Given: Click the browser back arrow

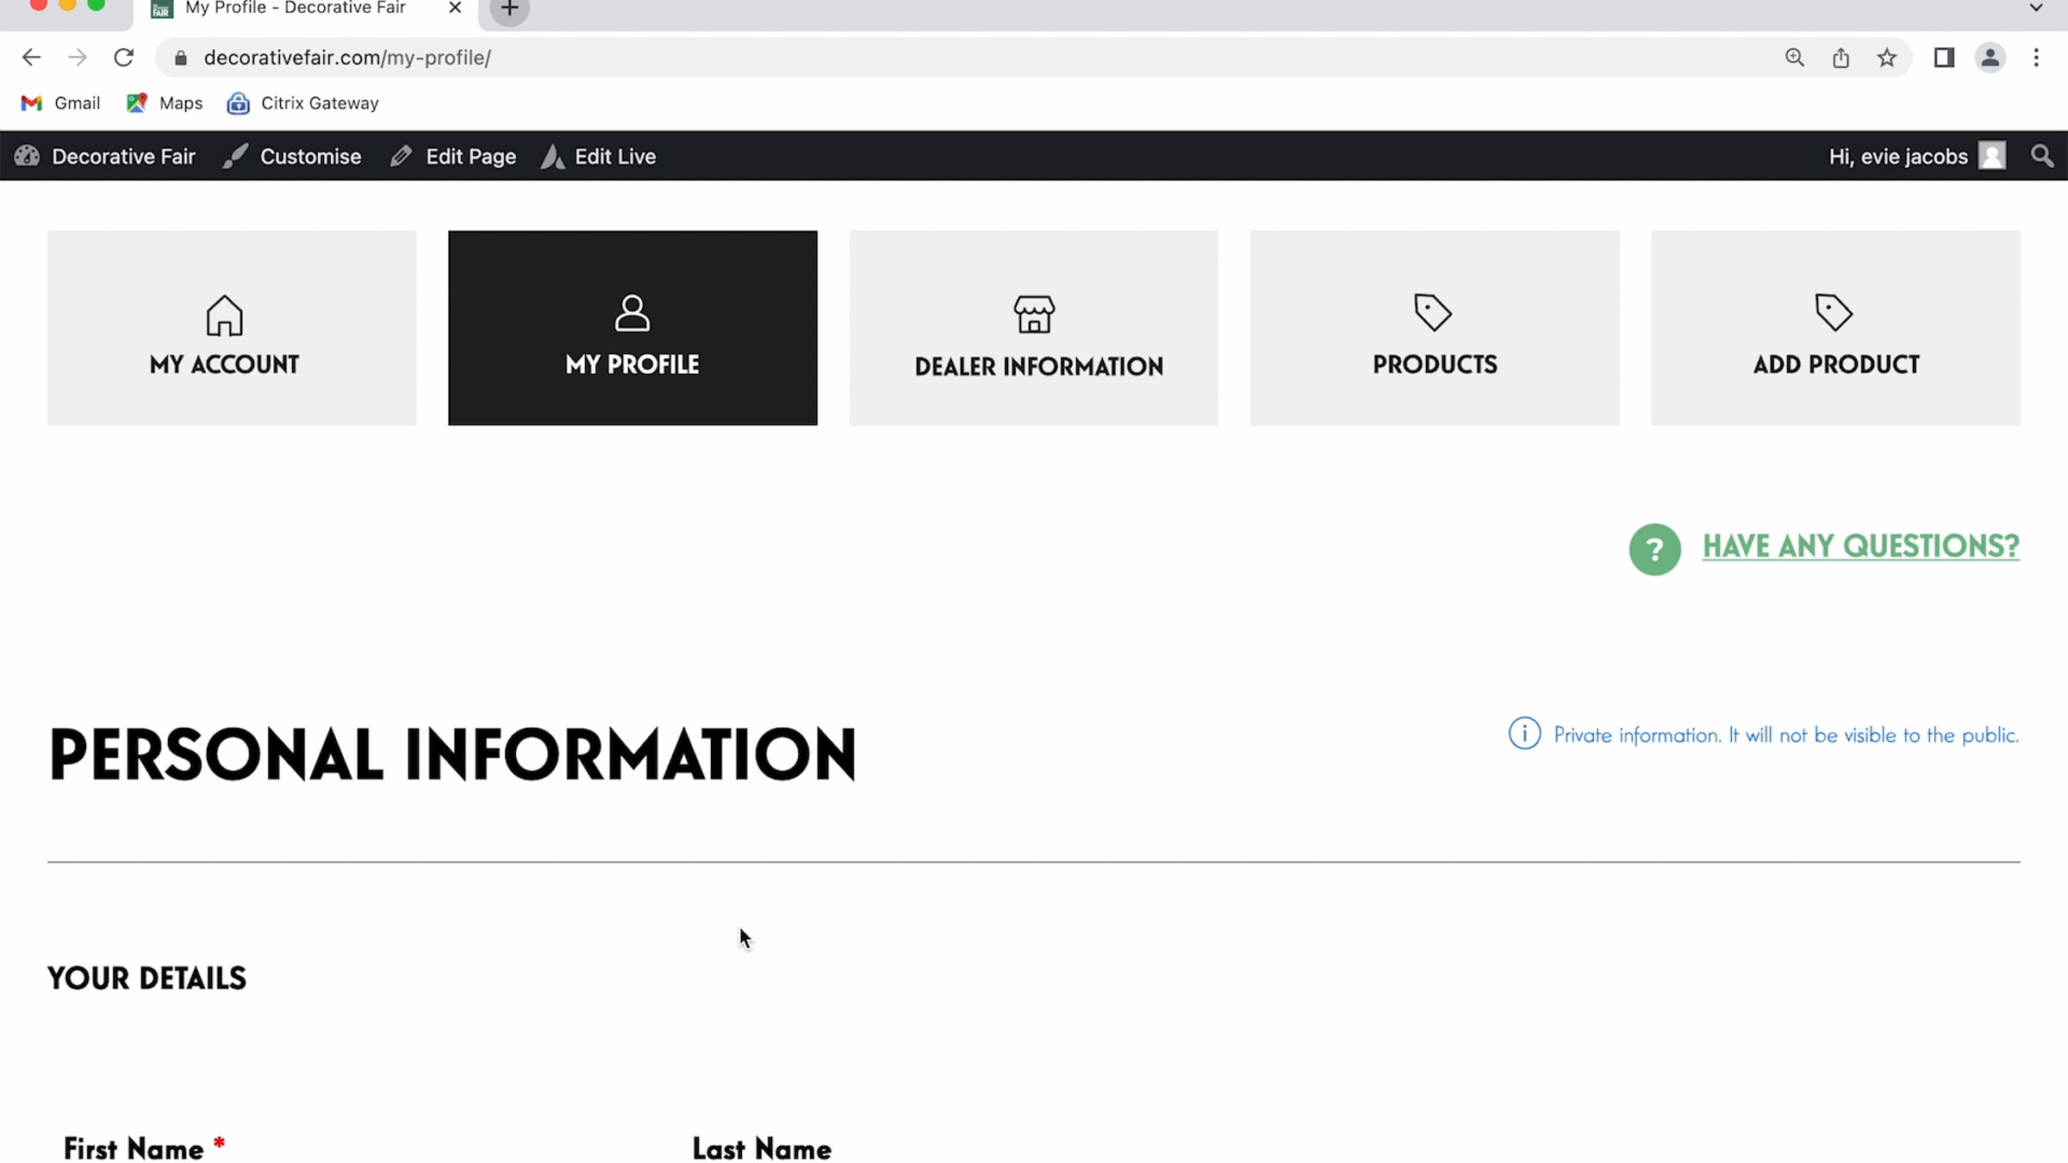Looking at the screenshot, I should [31, 58].
